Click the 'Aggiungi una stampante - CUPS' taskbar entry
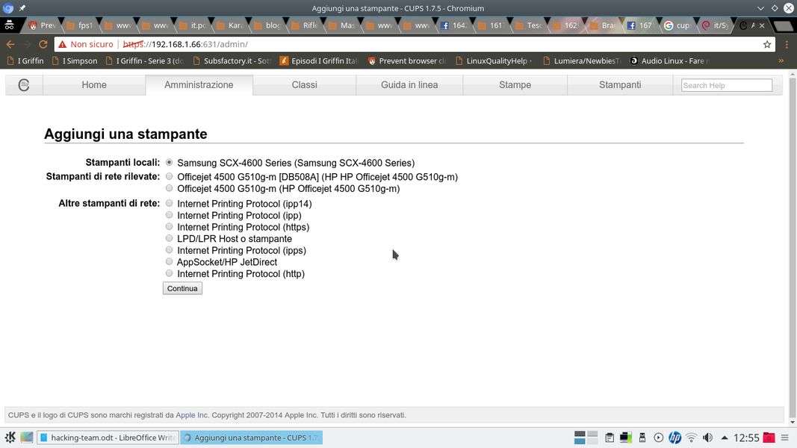The height and width of the screenshot is (448, 797). click(x=252, y=438)
